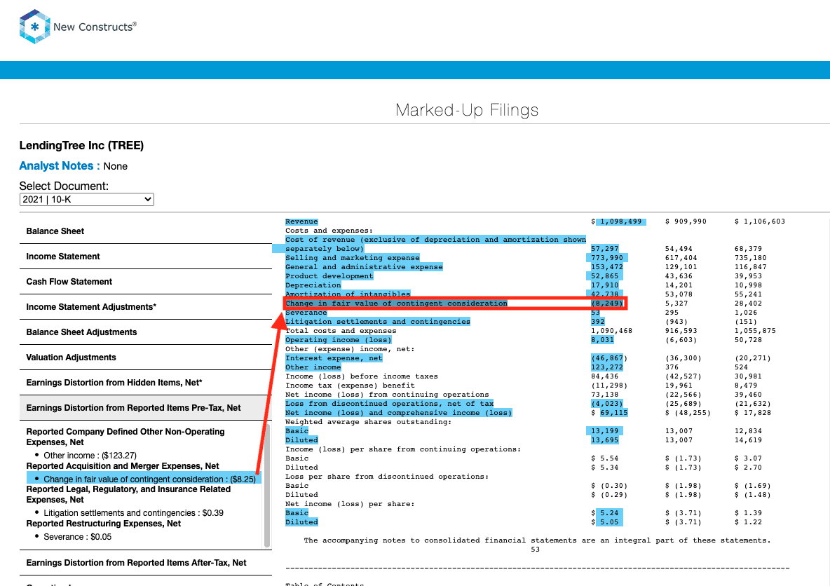Viewport: 830px width, 586px height.
Task: Collapse Earnings Distortion from Reported Items Pre-Tax, Net
Action: tap(146, 408)
